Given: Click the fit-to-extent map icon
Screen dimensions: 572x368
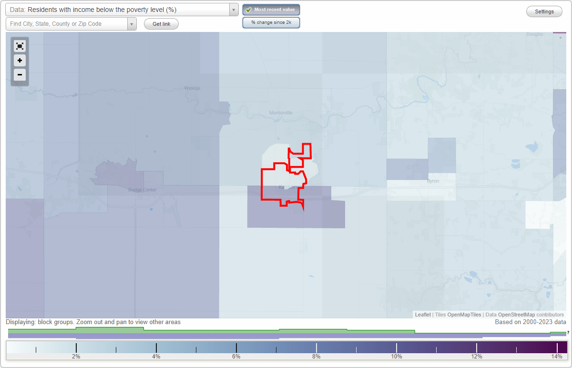Looking at the screenshot, I should [20, 46].
